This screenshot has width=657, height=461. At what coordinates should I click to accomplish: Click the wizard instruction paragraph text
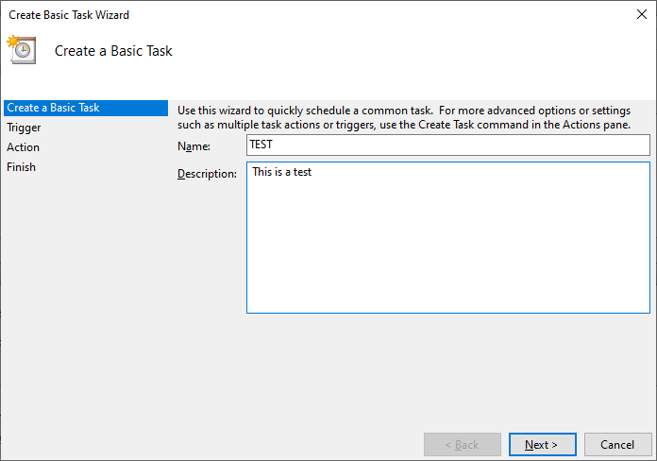point(404,117)
